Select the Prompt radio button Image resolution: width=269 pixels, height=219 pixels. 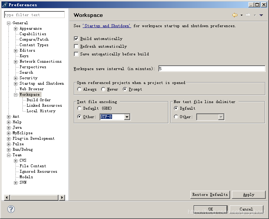click(125, 89)
